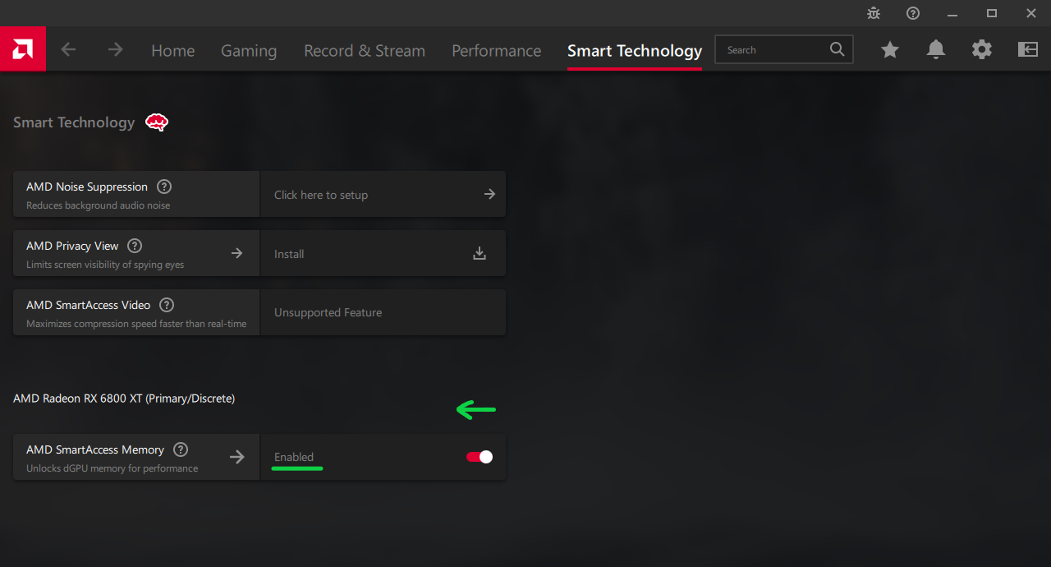Click the Privacy View download icon
Screen dimensions: 1051x567
[x=480, y=253]
